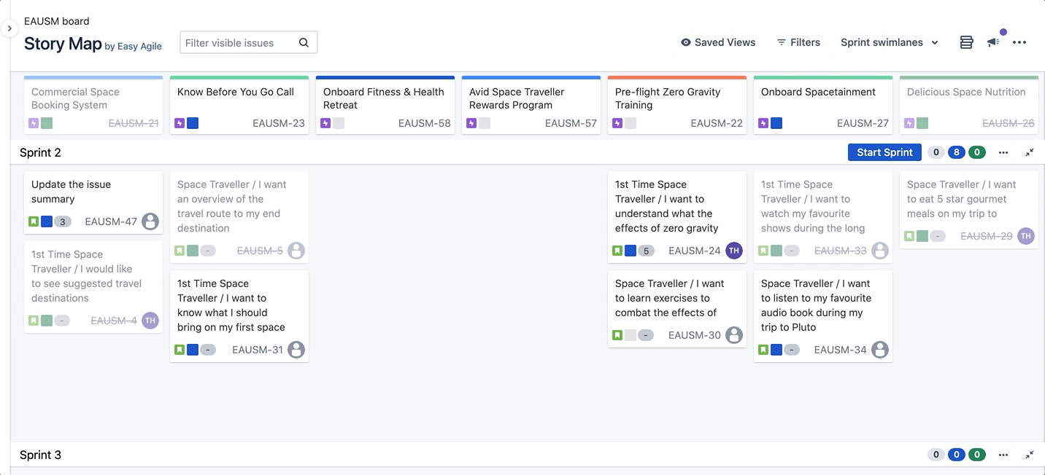Open Sprint 3 more actions menu
Viewport: 1045px width, 475px height.
tap(1003, 455)
